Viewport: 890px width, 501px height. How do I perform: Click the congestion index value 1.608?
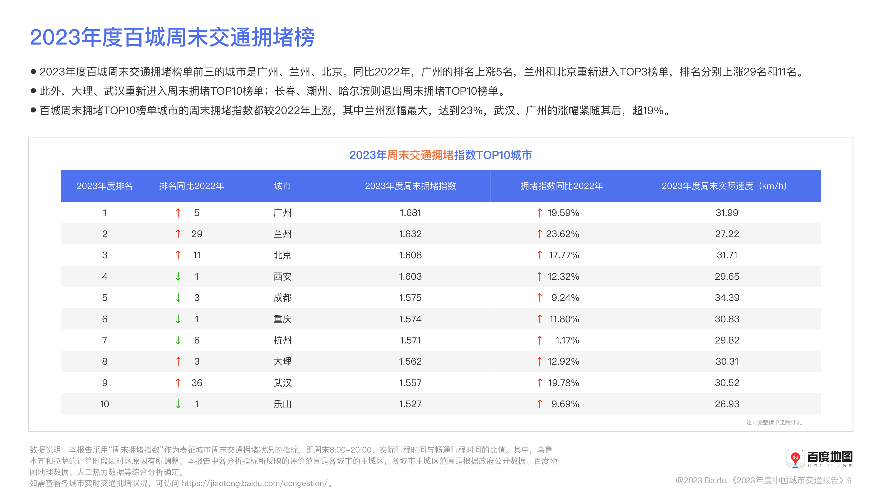tap(410, 255)
